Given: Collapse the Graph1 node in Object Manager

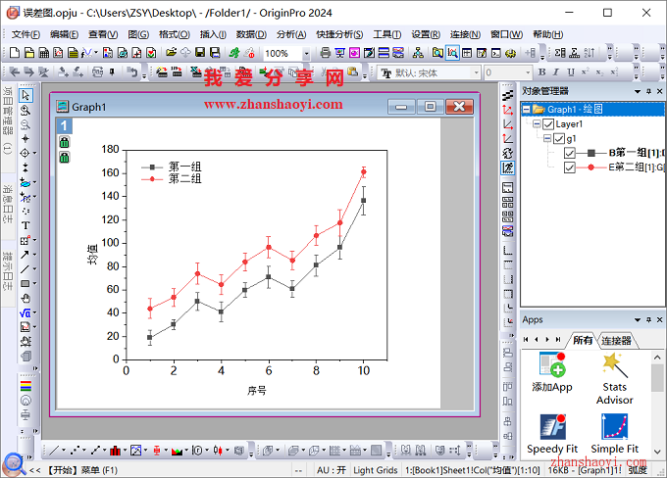Looking at the screenshot, I should [x=527, y=110].
